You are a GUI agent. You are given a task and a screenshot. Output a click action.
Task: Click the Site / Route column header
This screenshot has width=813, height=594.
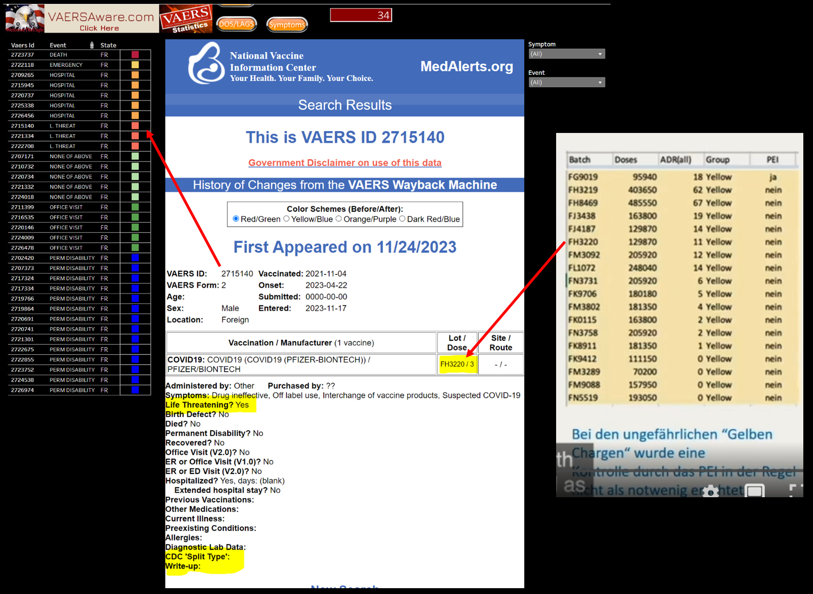pos(501,342)
